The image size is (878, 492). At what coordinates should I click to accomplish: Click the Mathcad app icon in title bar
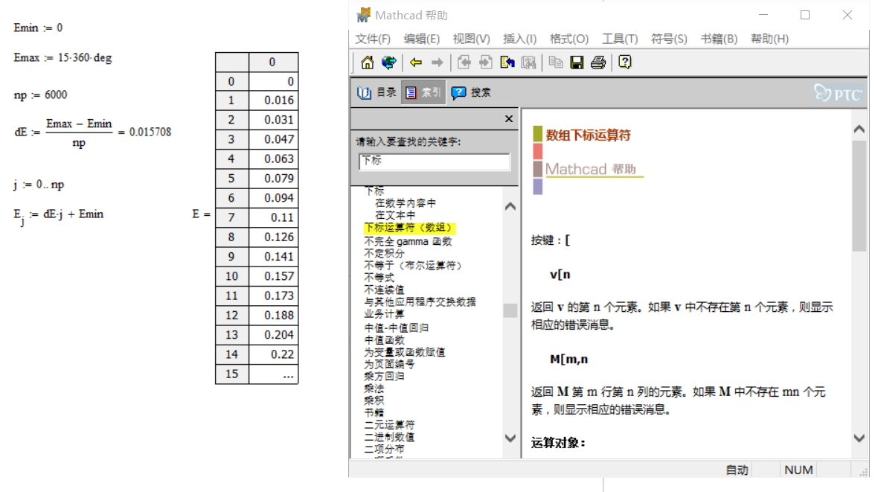pos(363,15)
